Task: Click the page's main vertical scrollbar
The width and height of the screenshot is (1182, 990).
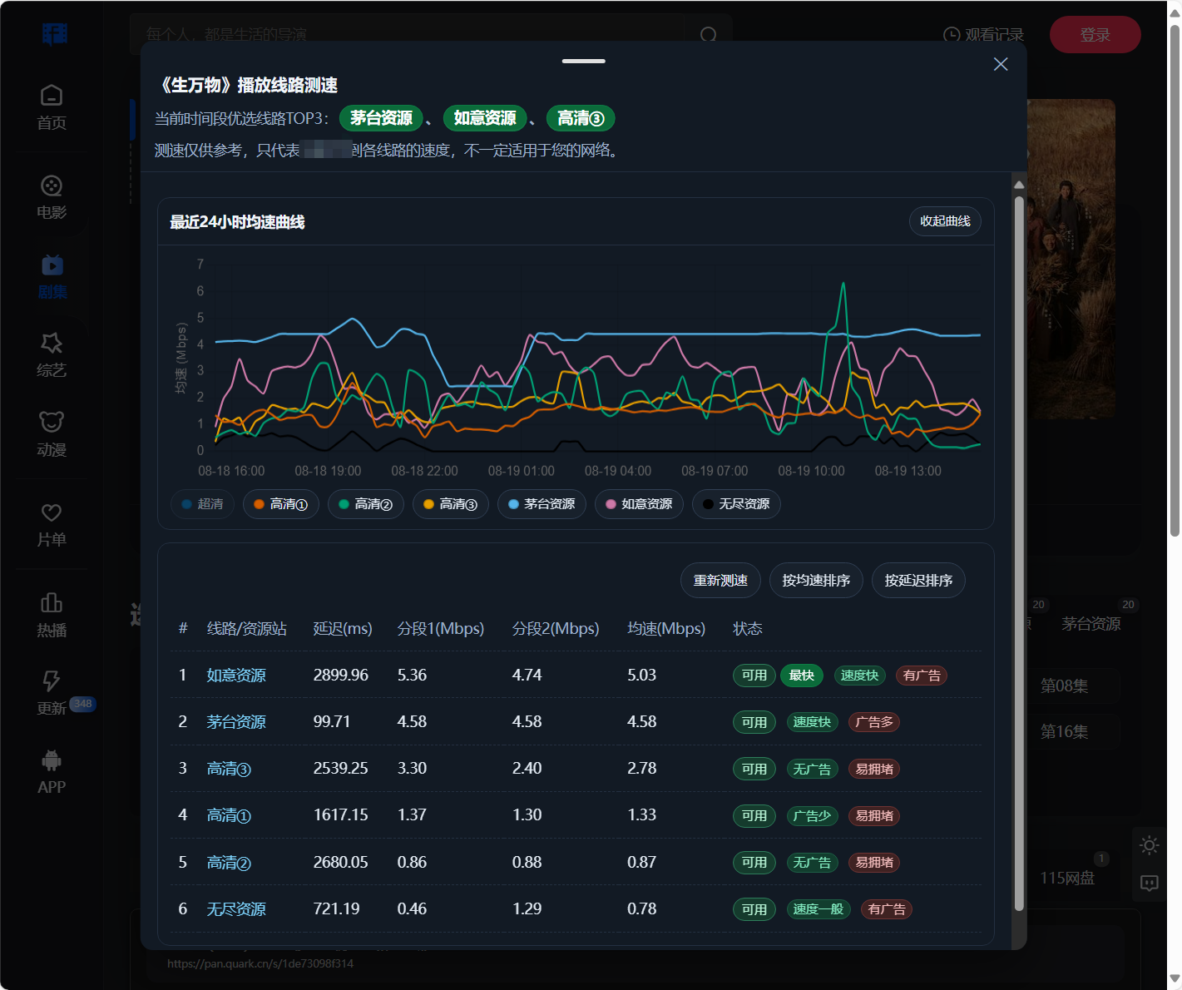Action: [x=1175, y=280]
